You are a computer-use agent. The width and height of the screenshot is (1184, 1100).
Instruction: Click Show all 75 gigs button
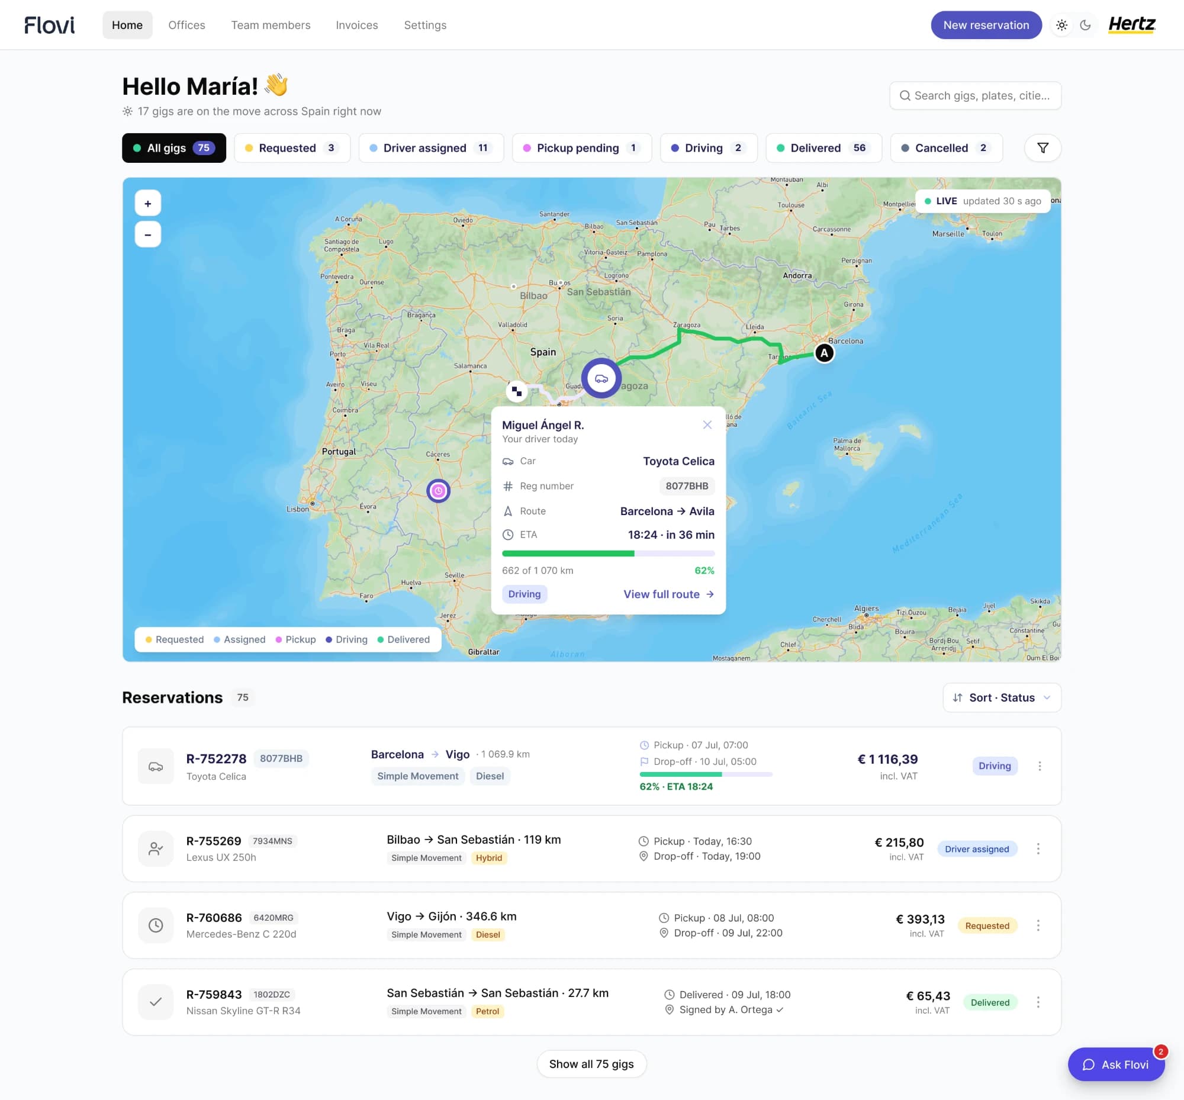click(591, 1064)
